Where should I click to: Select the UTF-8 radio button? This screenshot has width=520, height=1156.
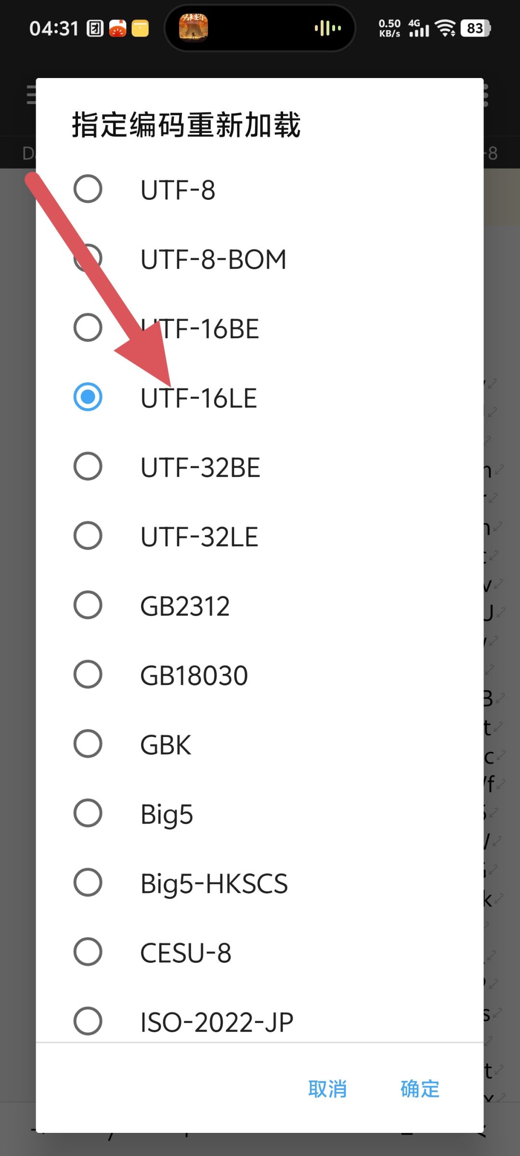coord(88,189)
